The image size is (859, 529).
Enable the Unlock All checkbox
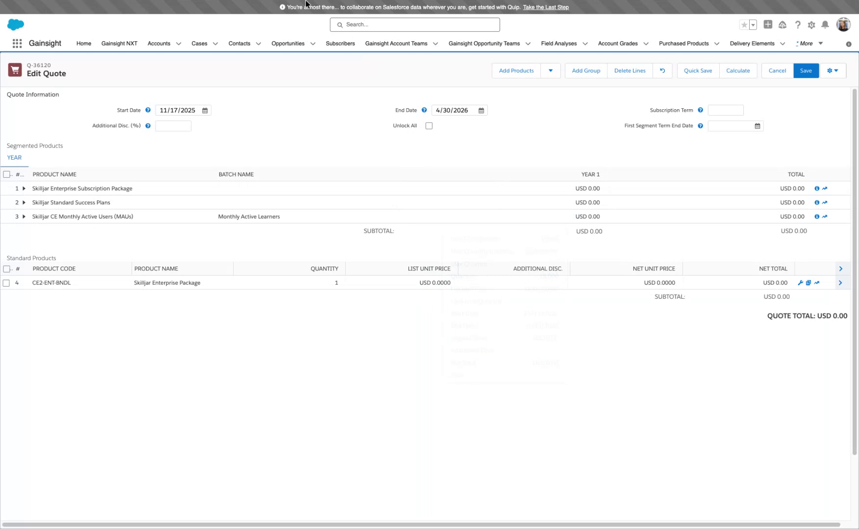[429, 125]
